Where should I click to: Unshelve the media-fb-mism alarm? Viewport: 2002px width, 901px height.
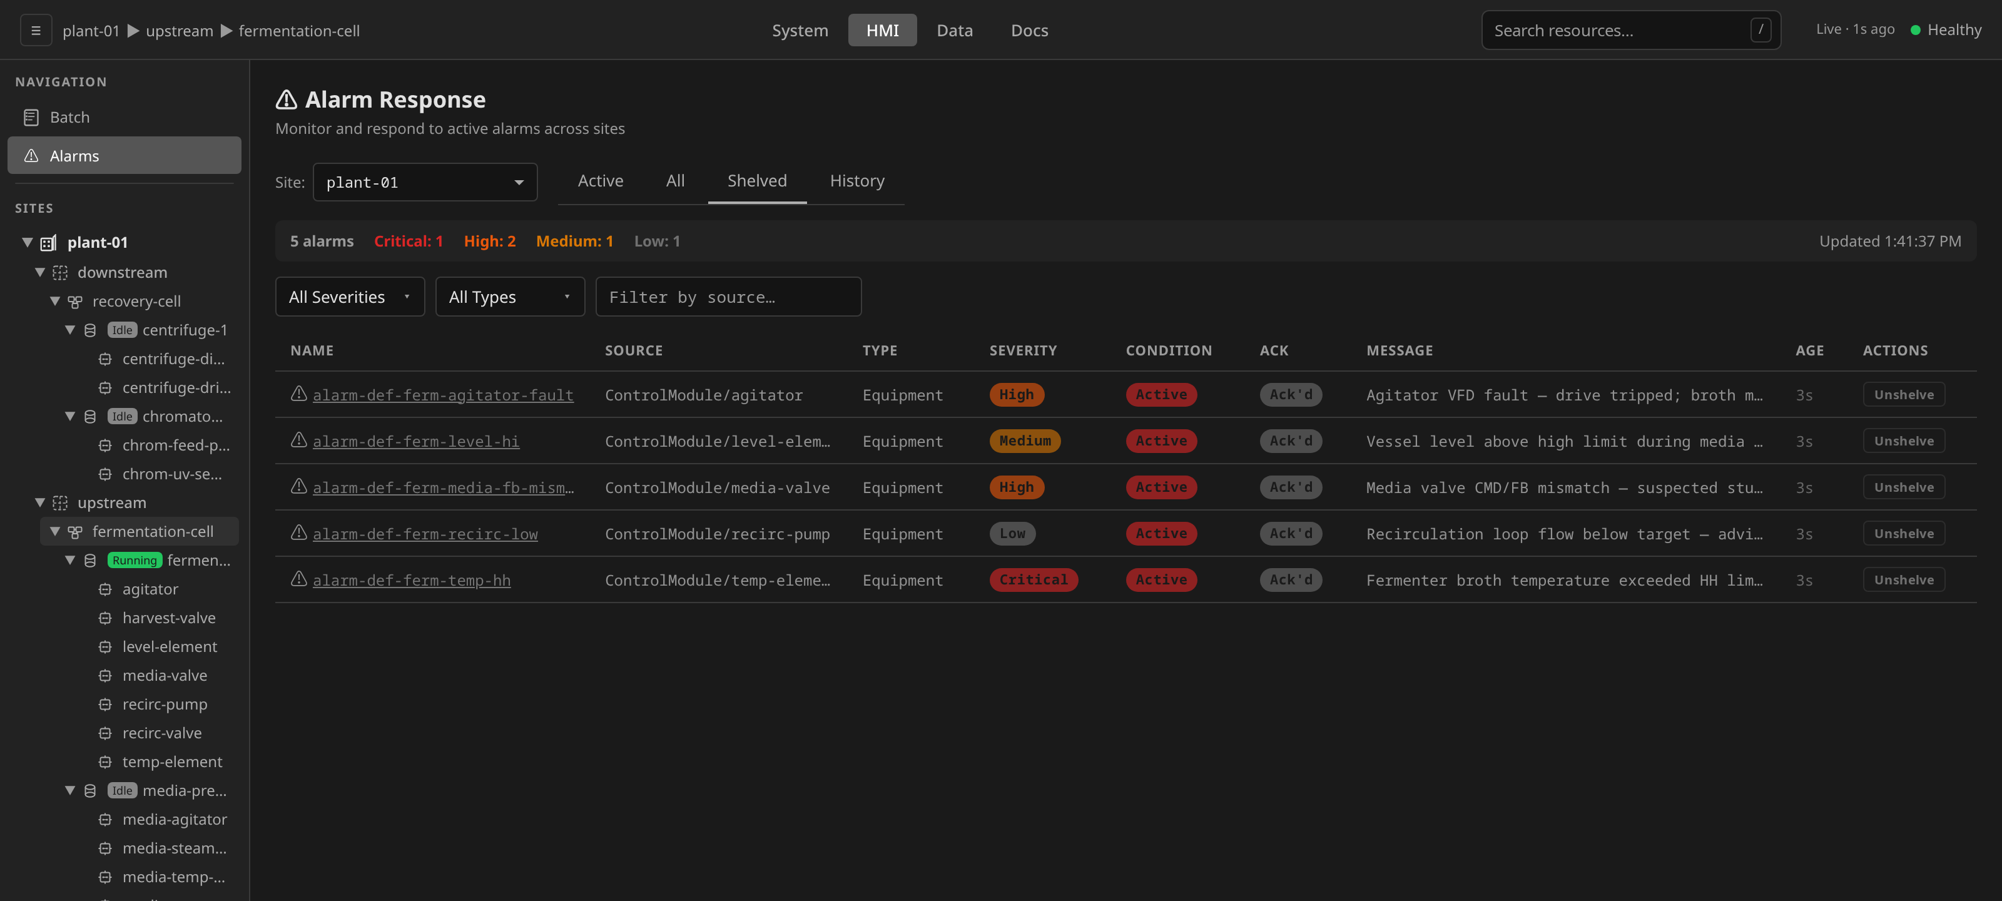coord(1903,487)
